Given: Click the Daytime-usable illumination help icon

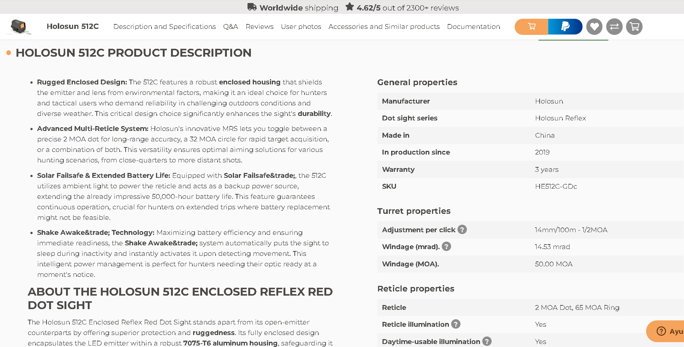Looking at the screenshot, I should tap(487, 341).
